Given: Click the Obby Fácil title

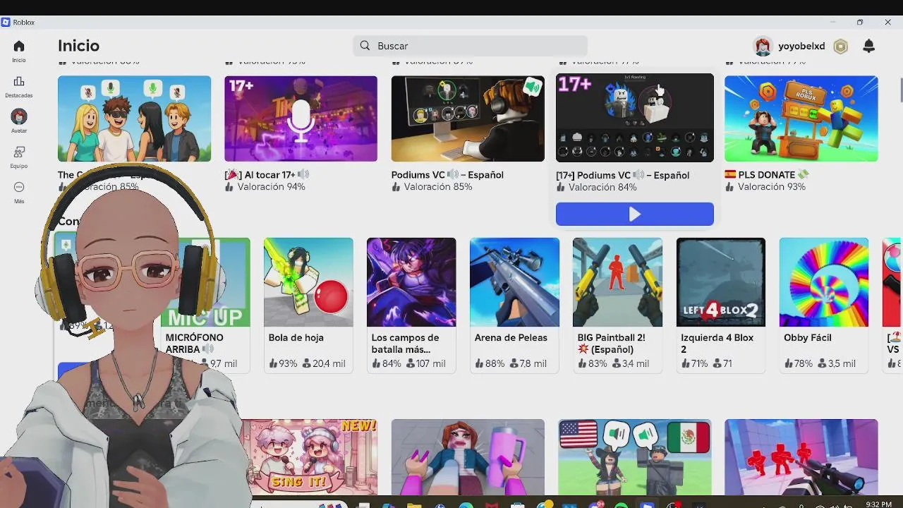Looking at the screenshot, I should [808, 338].
